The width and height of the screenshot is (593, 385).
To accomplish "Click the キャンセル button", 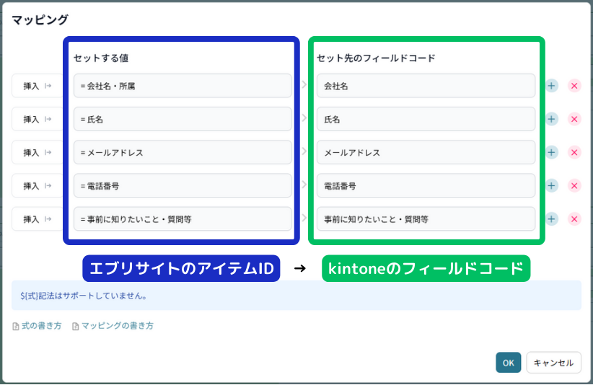I will coord(553,363).
